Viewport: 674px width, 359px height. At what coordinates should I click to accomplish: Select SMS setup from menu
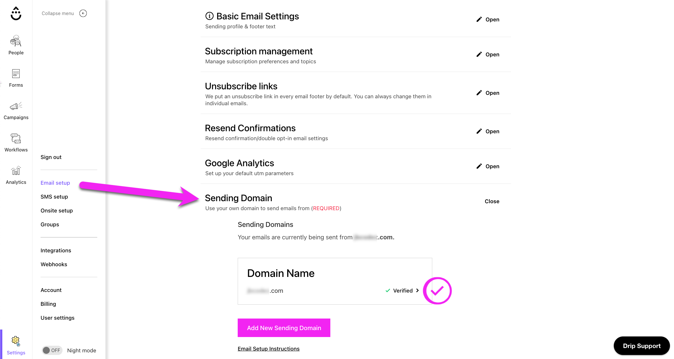pyautogui.click(x=54, y=197)
